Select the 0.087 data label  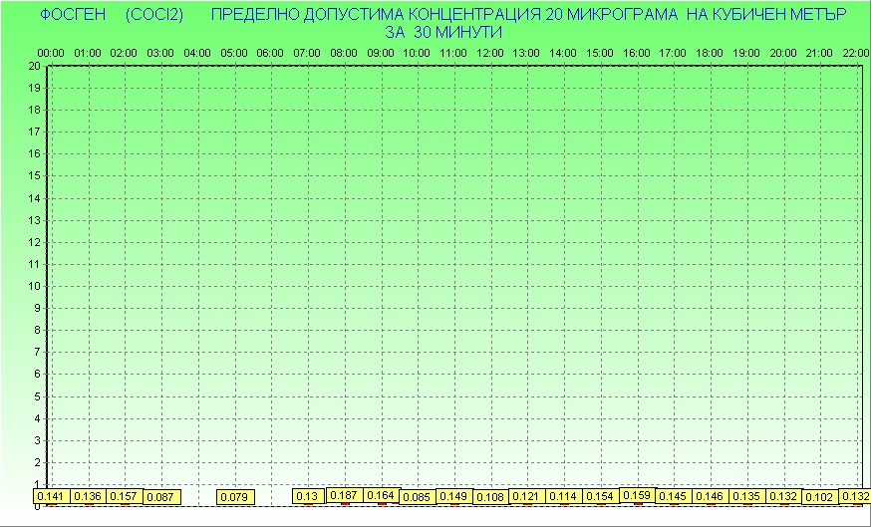159,496
